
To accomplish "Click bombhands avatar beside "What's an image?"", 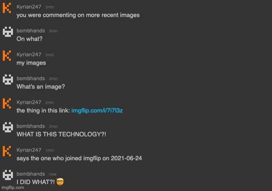I will 8,79.
